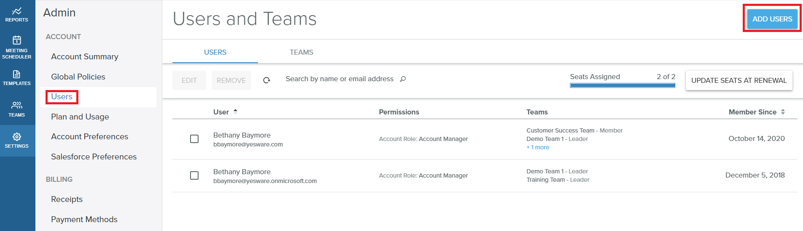Click Update Seats at Renewal
Screen dimensions: 803x231
739,80
